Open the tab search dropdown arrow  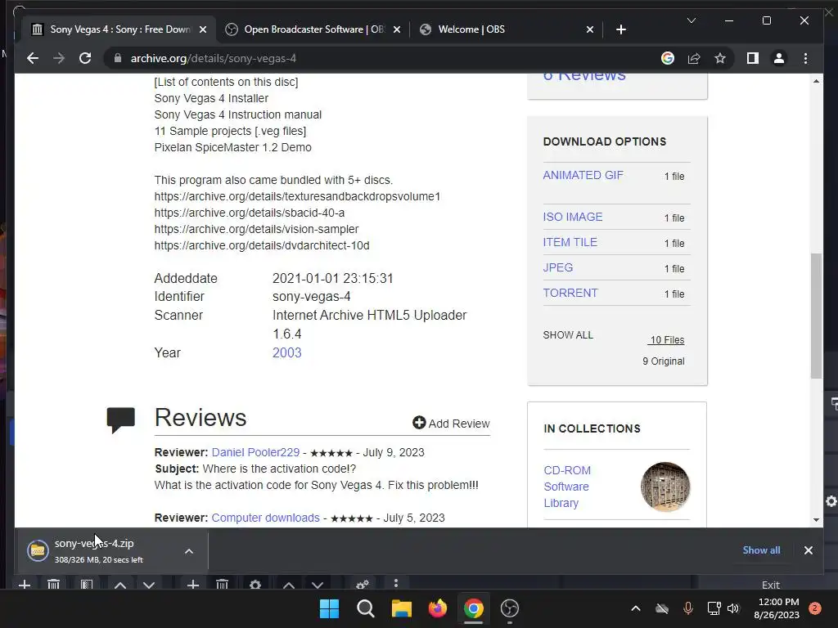(x=691, y=20)
